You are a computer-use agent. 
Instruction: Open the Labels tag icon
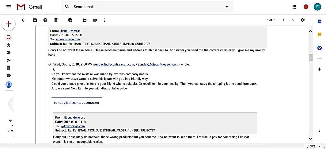click(95, 20)
